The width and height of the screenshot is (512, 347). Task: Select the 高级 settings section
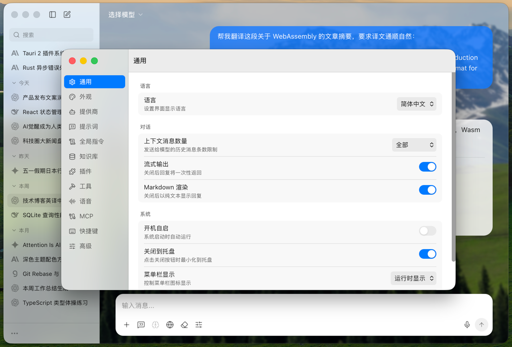86,246
